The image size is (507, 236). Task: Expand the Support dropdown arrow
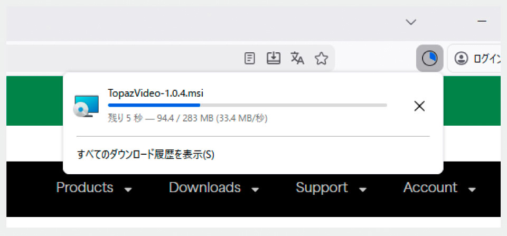click(363, 190)
